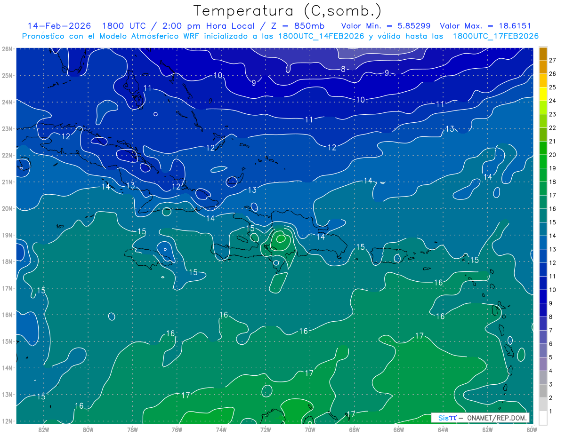The width and height of the screenshot is (565, 436).
Task: Click the "1800UTC_17FEB2026" valid-until timestamp
Action: point(496,36)
